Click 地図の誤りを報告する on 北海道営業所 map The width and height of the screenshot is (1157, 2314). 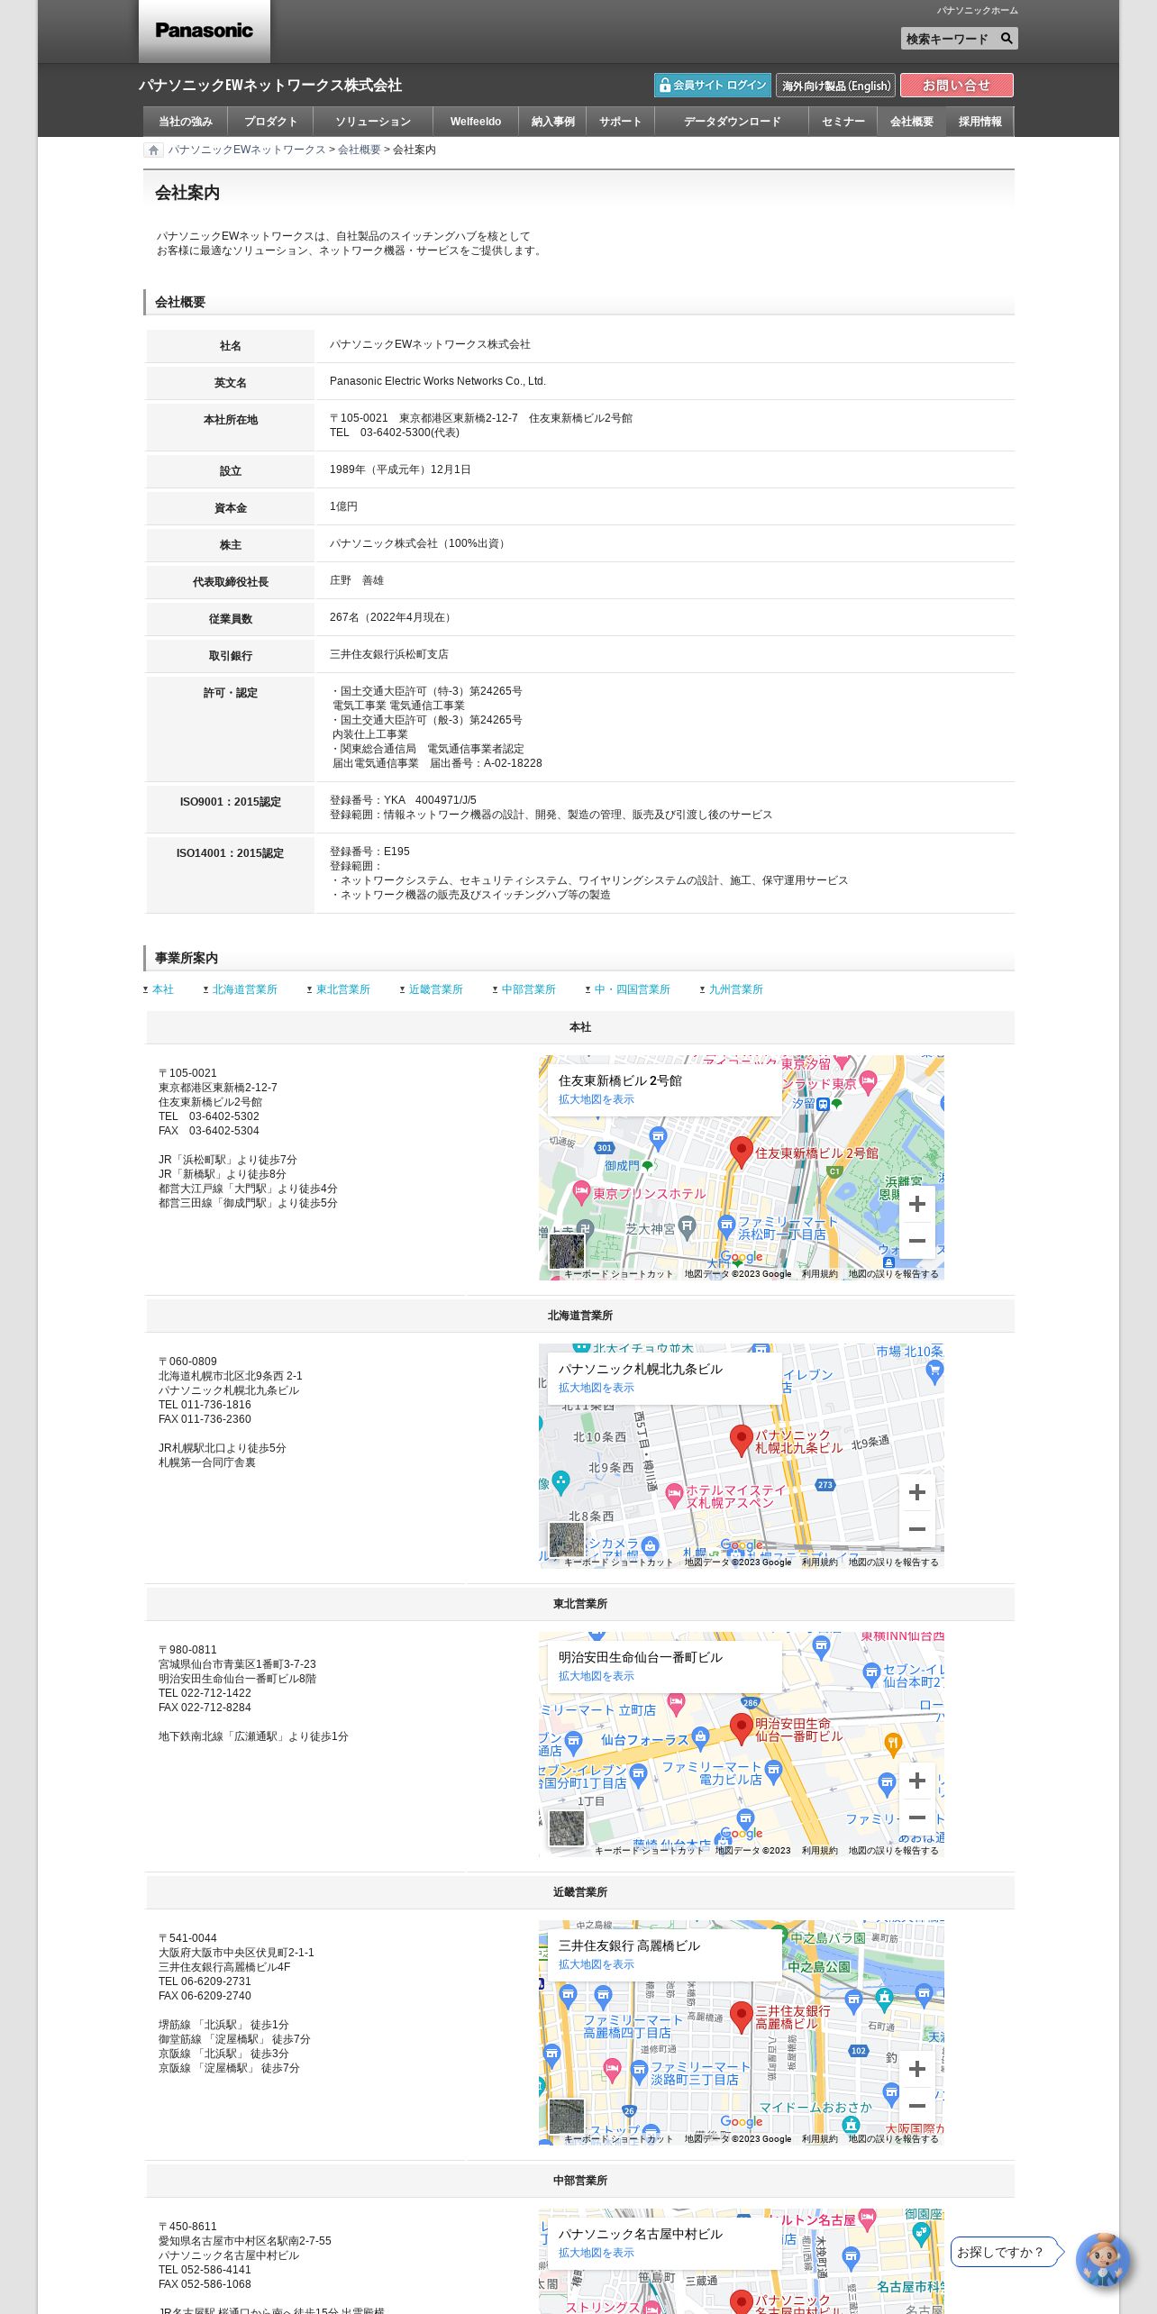(893, 1562)
